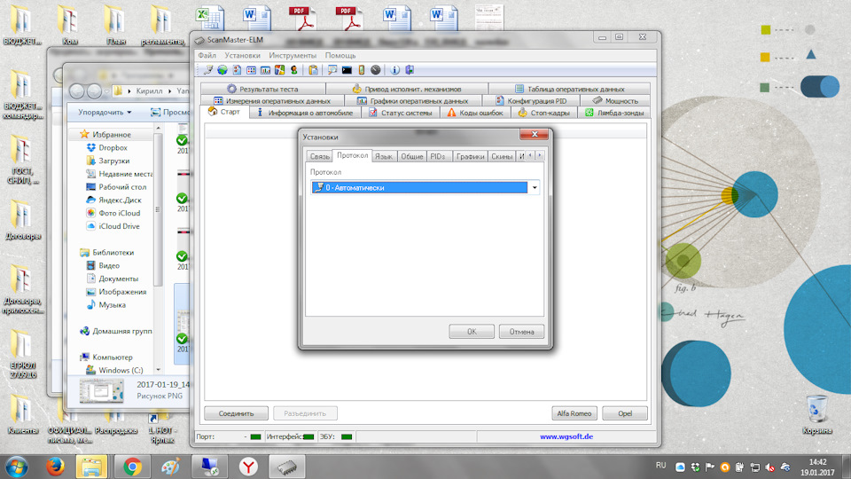Click the globe icon in ScanMaster toolbar
This screenshot has width=851, height=479.
pyautogui.click(x=223, y=70)
